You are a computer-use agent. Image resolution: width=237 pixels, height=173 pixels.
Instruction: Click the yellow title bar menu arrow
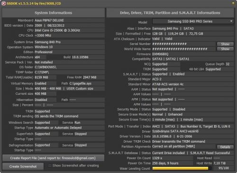[233, 3]
